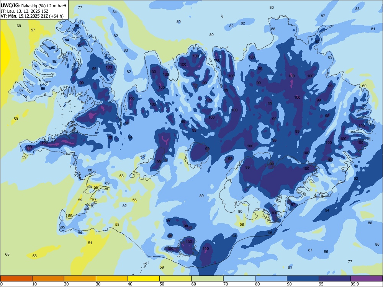Image resolution: width=383 pixels, height=287 pixels.
Task: Click the legend scale label '30'
Action: (98, 284)
